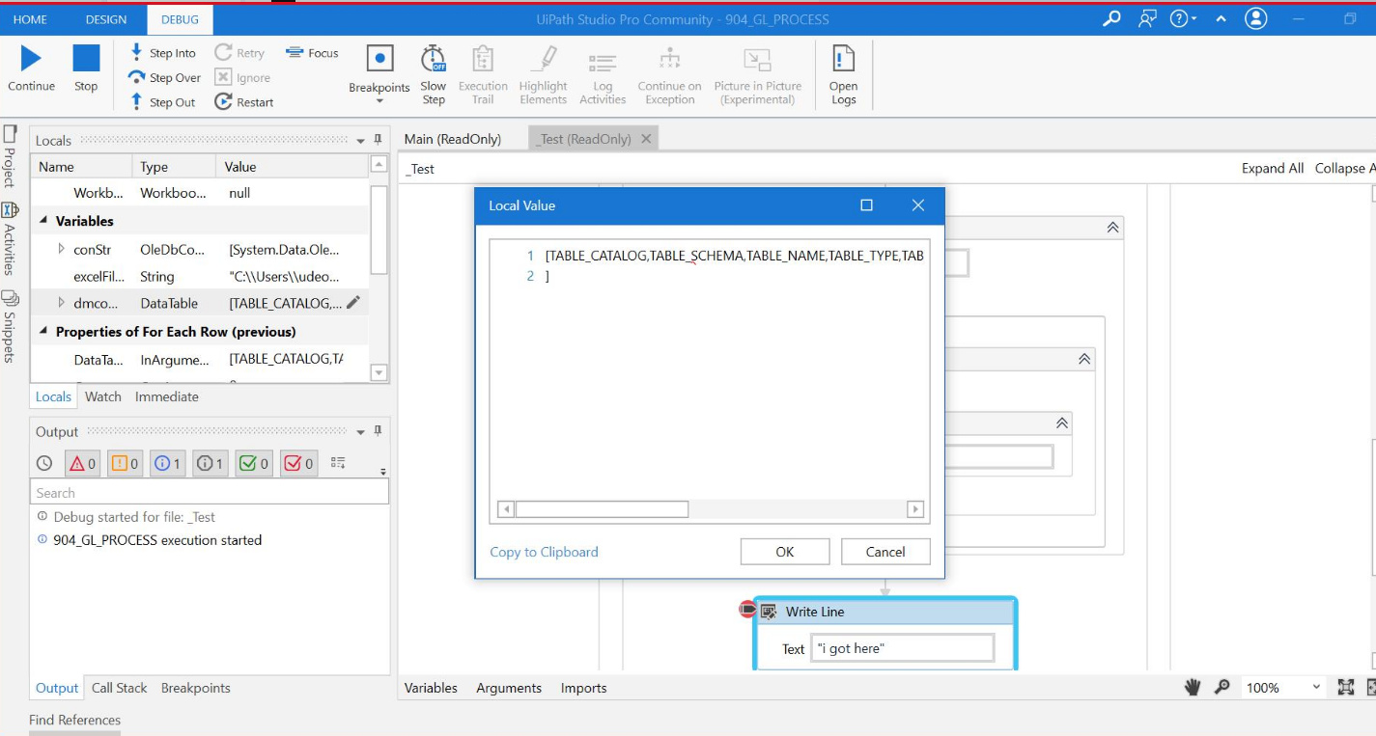The height and width of the screenshot is (736, 1376).
Task: Stop the debug execution
Action: point(86,59)
